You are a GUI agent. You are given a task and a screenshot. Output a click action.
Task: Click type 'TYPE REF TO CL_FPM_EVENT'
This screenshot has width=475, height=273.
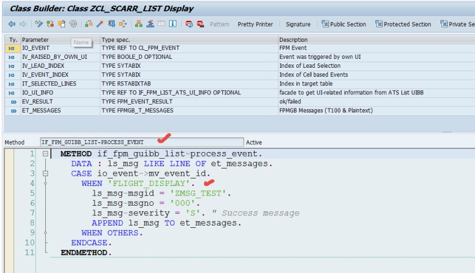pyautogui.click(x=141, y=48)
